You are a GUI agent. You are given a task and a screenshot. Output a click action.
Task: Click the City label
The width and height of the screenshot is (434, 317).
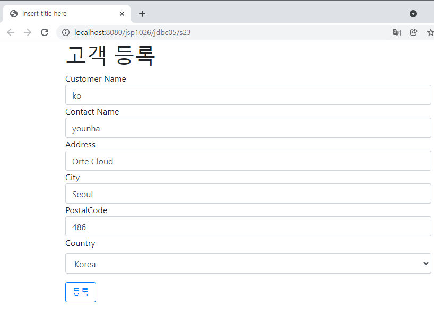[73, 178]
